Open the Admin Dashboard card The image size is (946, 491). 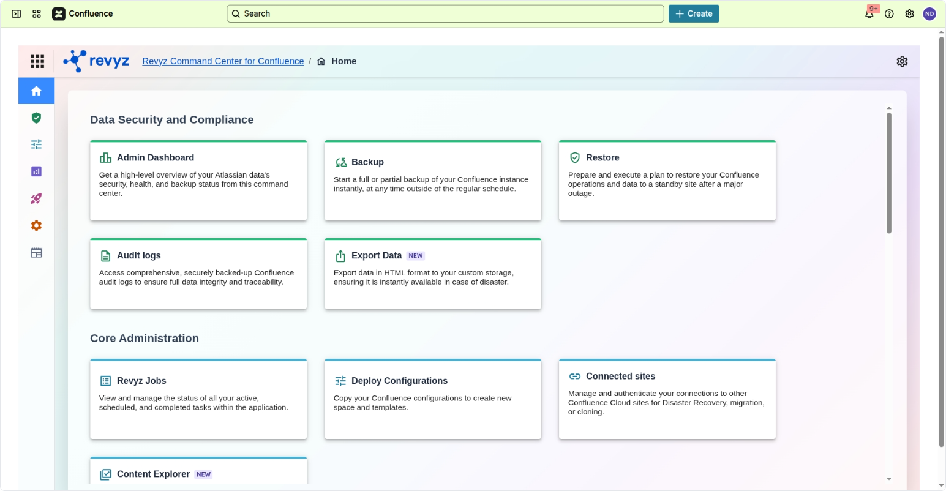pos(198,180)
